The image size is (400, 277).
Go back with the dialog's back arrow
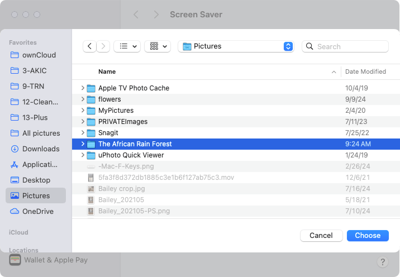point(89,46)
